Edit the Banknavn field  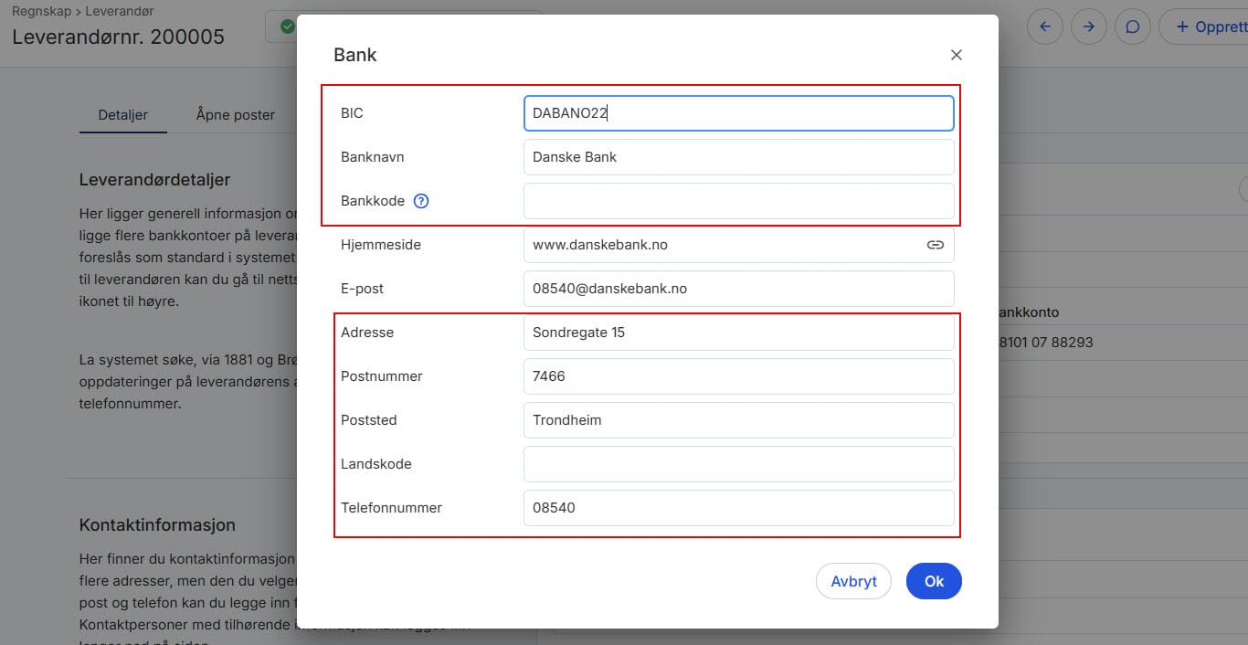(x=738, y=157)
